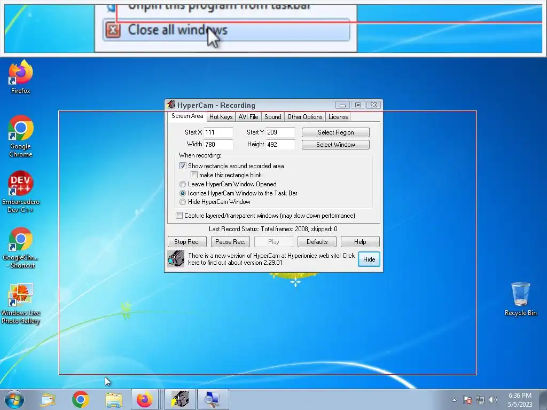Click the HyperCam camera icon in notice
547x410 pixels.
click(176, 259)
